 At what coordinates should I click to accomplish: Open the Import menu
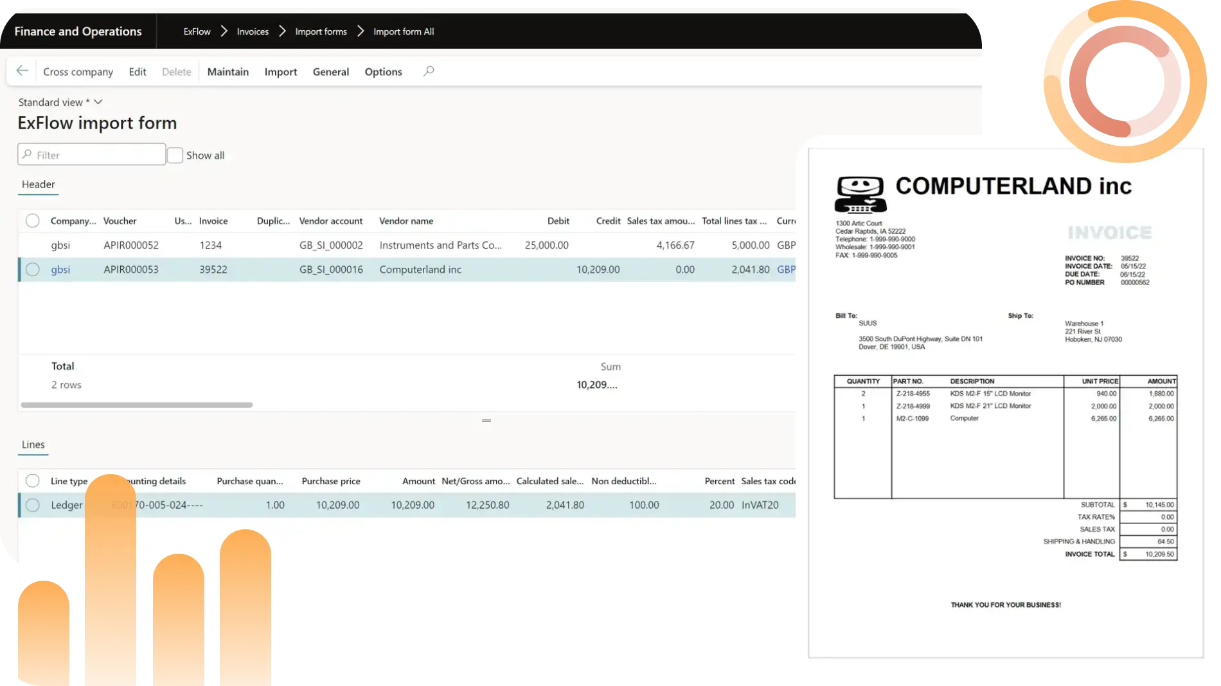click(281, 72)
